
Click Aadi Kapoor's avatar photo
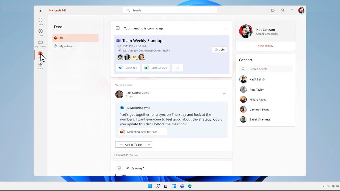tap(119, 94)
